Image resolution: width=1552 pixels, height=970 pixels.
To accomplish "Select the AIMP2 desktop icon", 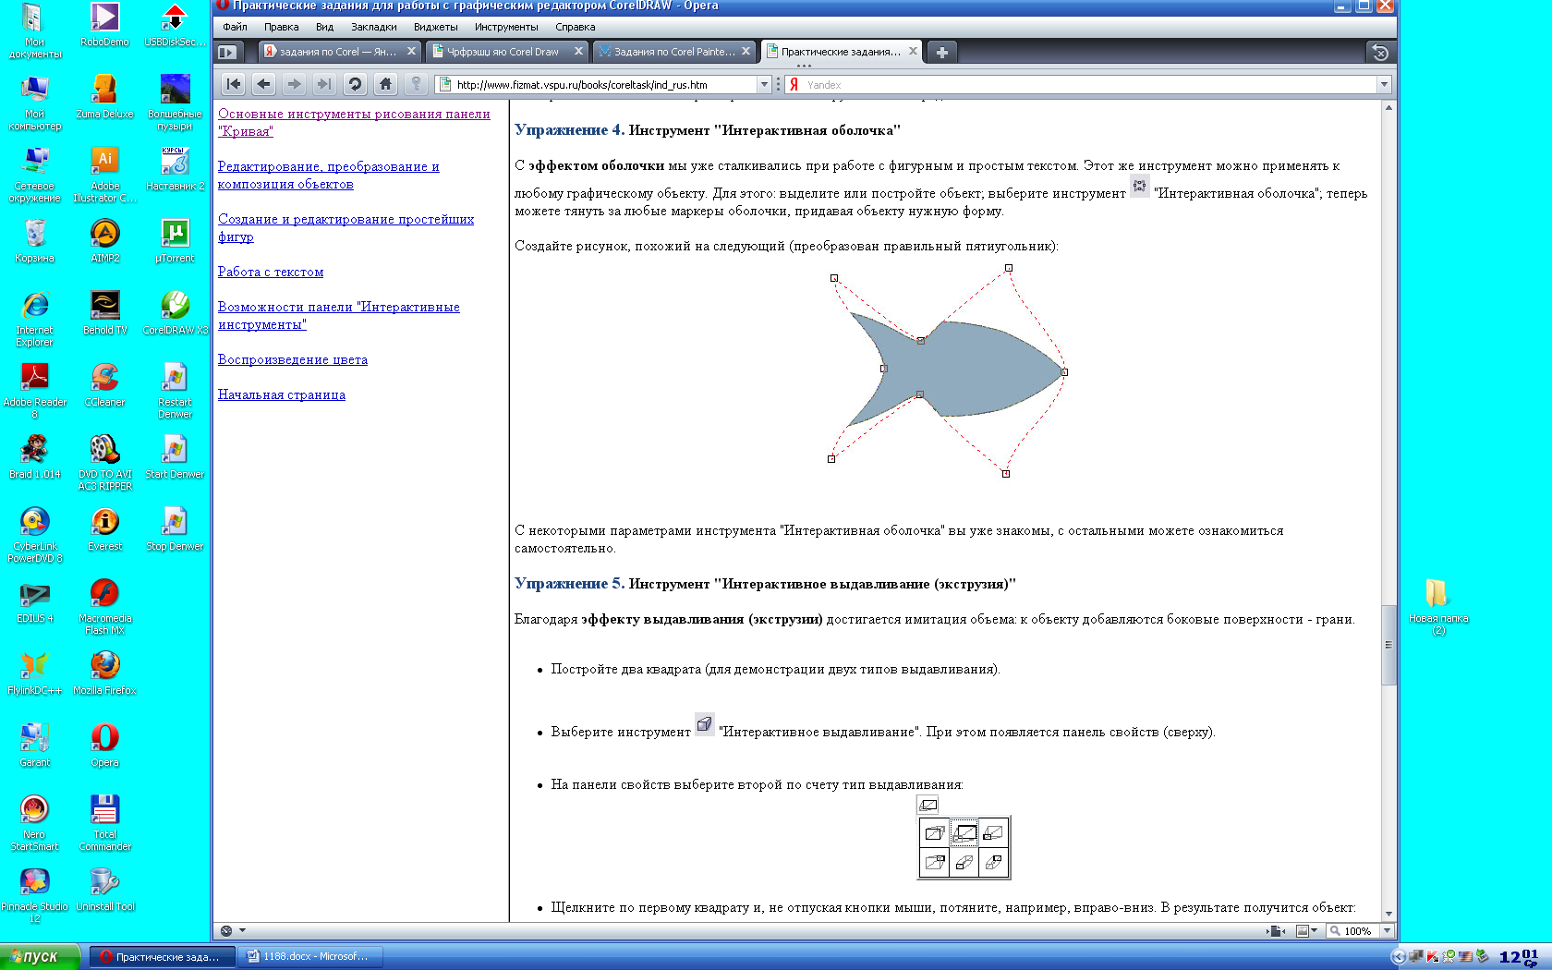I will tap(105, 240).
